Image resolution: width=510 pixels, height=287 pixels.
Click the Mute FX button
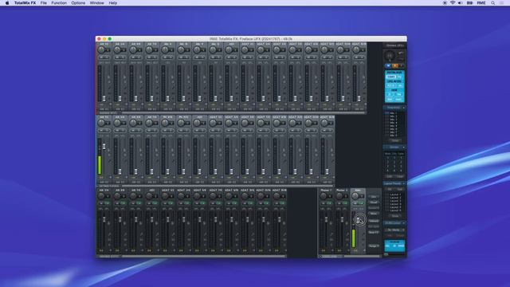tap(374, 232)
